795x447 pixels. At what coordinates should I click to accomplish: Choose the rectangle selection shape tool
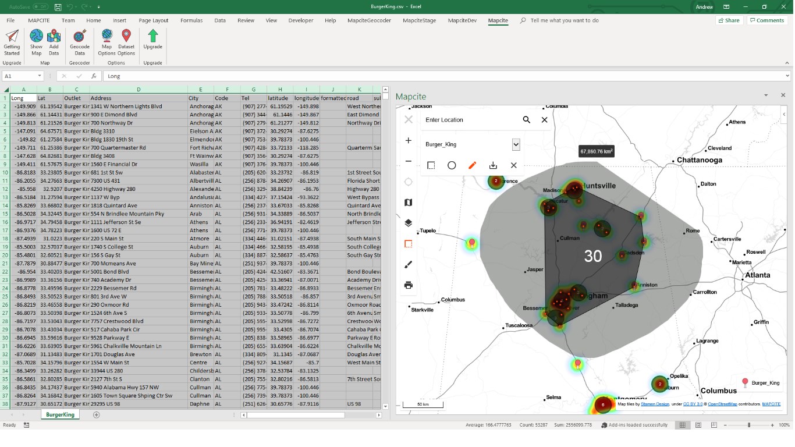431,165
